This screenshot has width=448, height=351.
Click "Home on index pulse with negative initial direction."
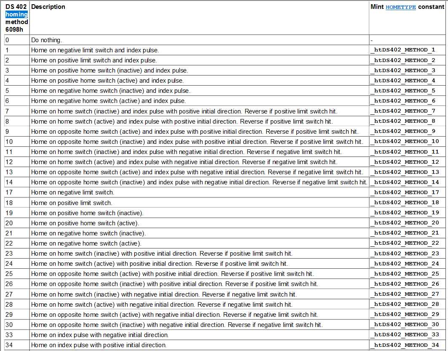point(100,335)
